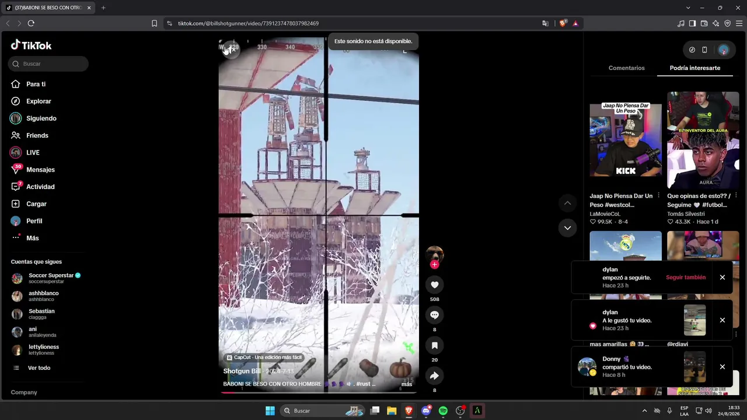Open Windows Start menu

pyautogui.click(x=270, y=411)
